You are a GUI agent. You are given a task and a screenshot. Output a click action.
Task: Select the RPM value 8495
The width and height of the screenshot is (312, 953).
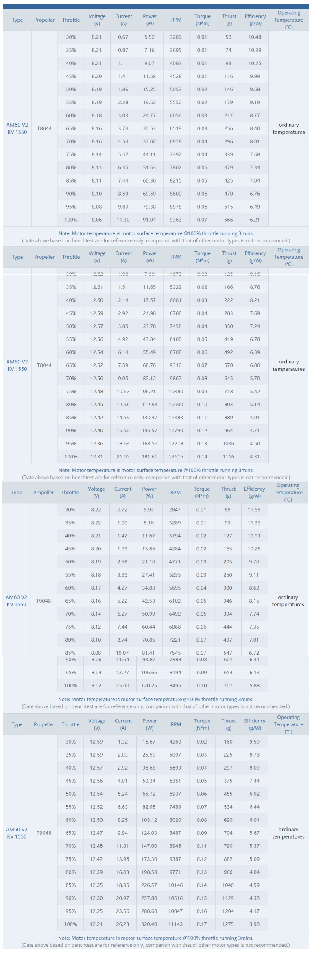coord(175,685)
